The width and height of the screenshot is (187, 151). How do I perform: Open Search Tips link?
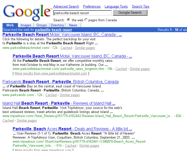click(x=141, y=6)
